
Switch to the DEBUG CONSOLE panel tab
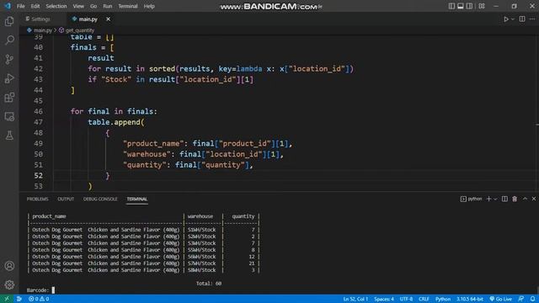[x=100, y=199]
